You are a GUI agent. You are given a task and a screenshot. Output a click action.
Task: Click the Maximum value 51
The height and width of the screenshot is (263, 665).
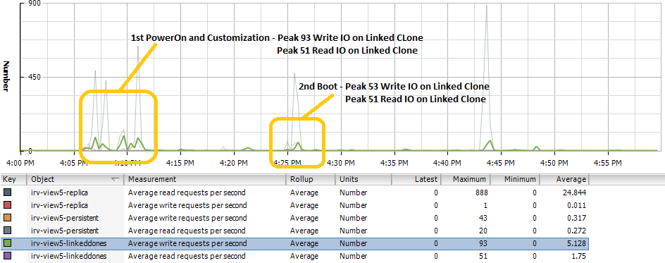[x=483, y=256]
